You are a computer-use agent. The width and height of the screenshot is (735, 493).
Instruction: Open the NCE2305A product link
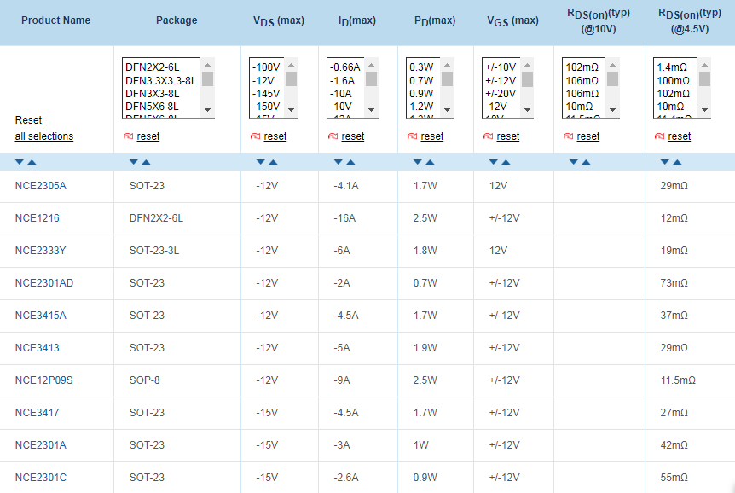tap(41, 186)
